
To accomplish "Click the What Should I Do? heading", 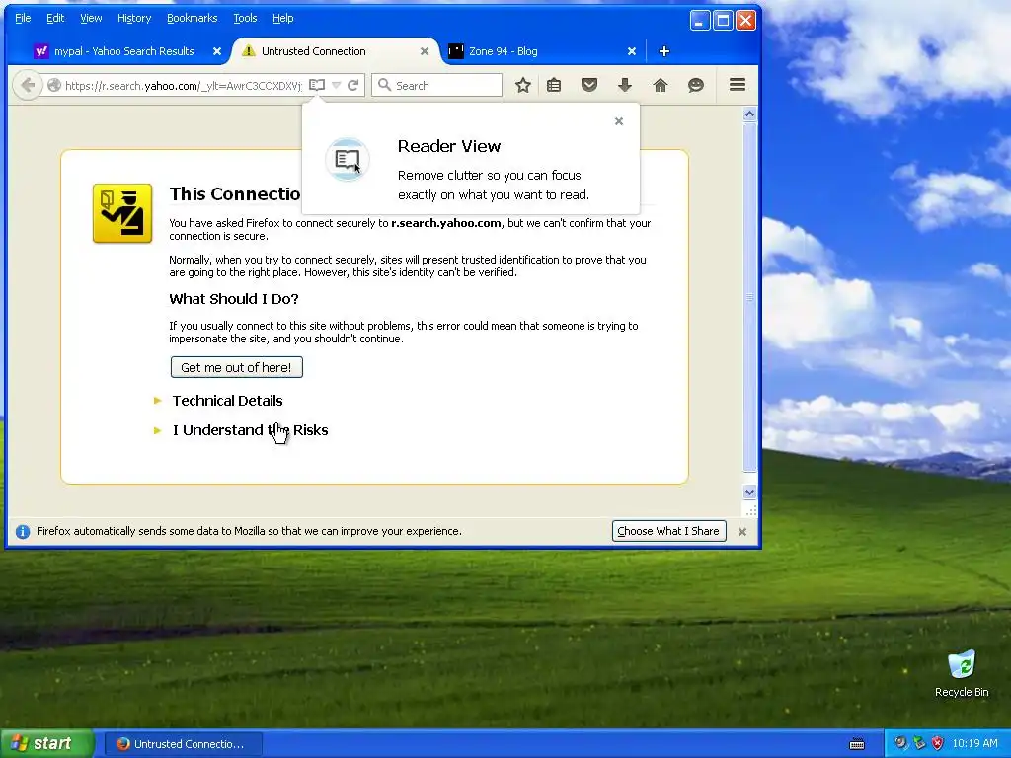I will click(233, 299).
